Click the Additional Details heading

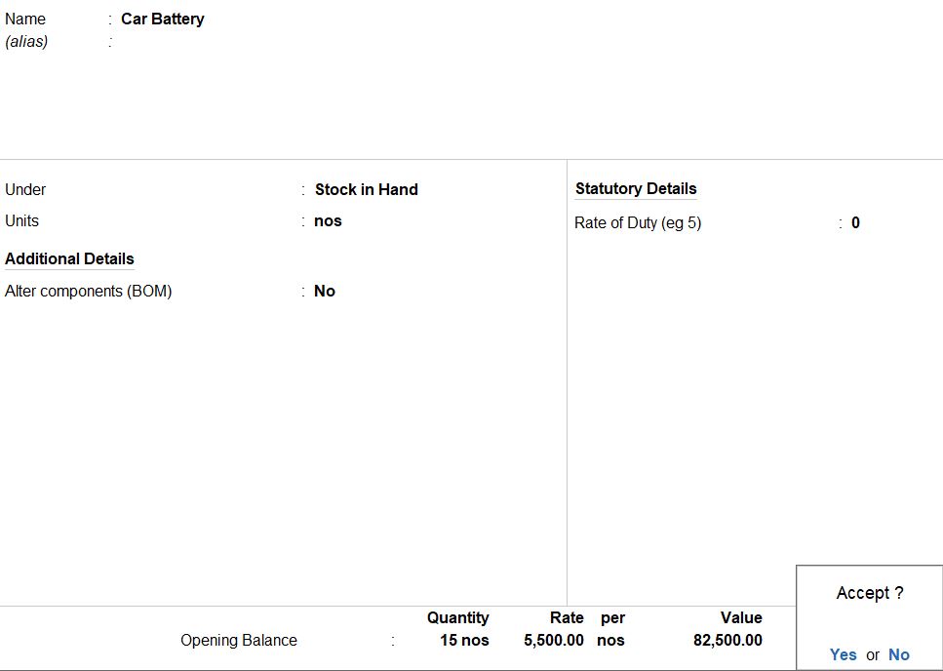click(69, 259)
